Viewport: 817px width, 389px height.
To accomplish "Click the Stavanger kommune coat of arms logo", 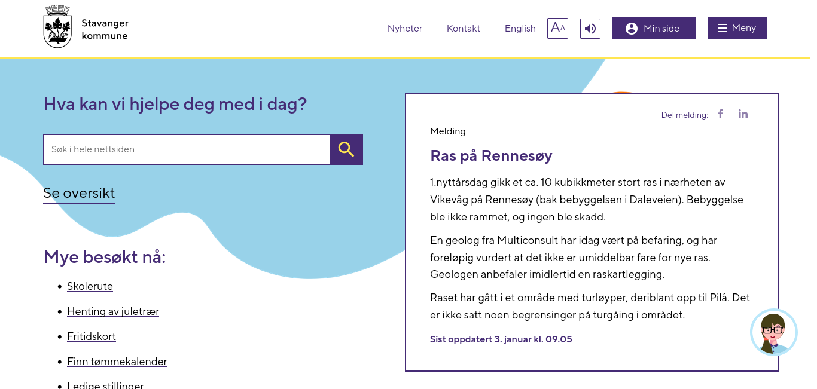I will point(57,27).
